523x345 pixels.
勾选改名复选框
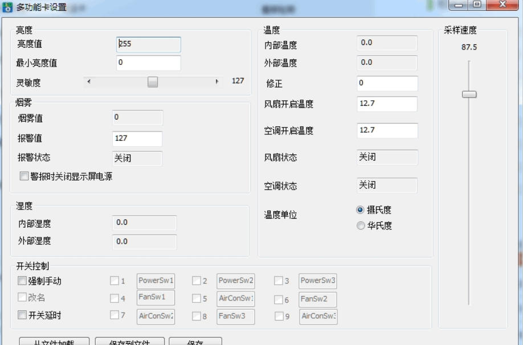21,296
